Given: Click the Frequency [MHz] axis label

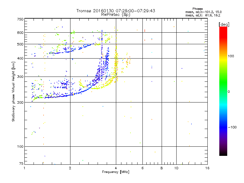Looking at the screenshot, I should 115,172.
